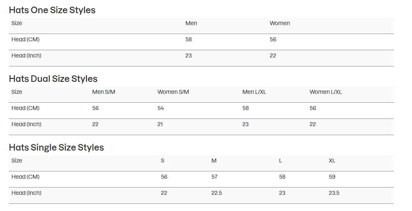The width and height of the screenshot is (412, 211).
Task: Click the "S" column header in Single Size table
Action: point(162,160)
